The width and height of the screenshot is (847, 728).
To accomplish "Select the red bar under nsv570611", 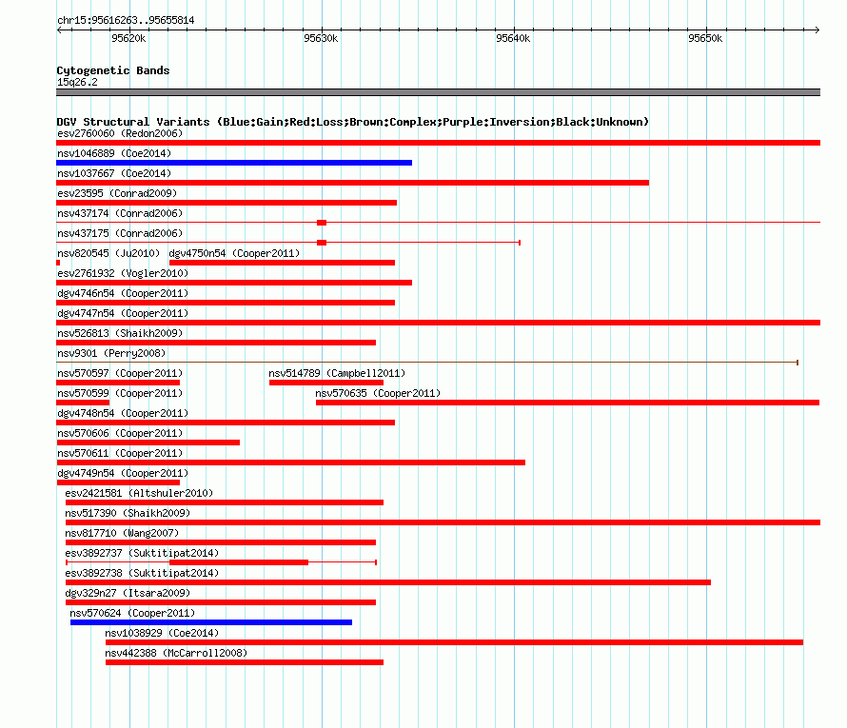I will coord(290,462).
